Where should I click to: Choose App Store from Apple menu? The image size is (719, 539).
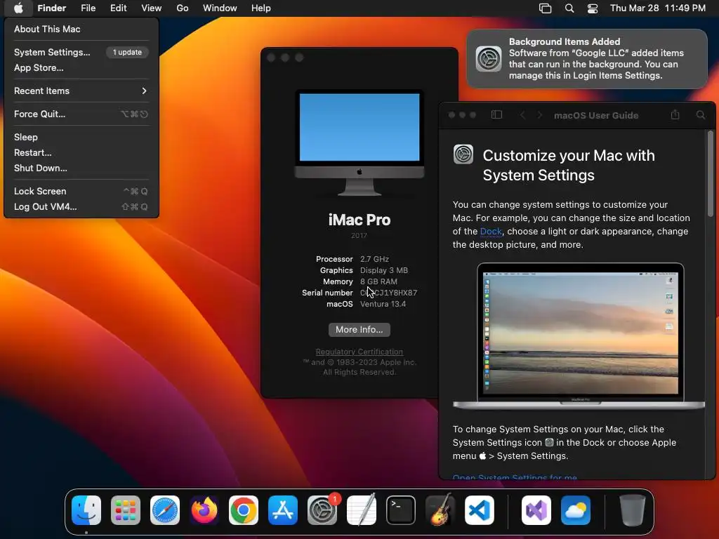(x=81, y=67)
